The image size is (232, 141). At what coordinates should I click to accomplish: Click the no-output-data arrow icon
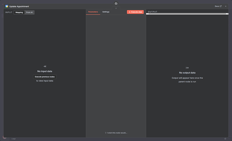pos(187,68)
